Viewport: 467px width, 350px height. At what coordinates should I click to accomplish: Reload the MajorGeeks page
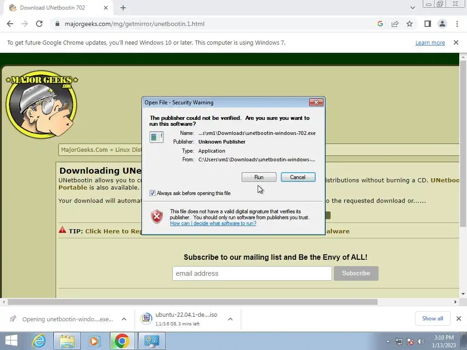coord(39,24)
